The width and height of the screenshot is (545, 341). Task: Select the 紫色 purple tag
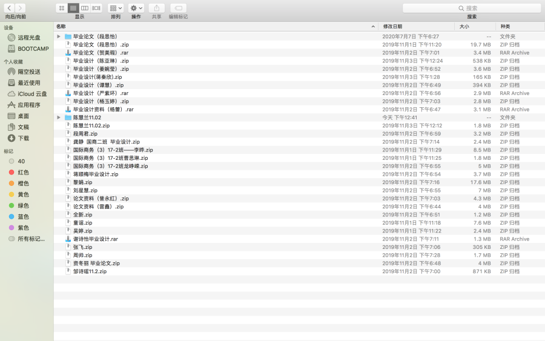(x=19, y=228)
